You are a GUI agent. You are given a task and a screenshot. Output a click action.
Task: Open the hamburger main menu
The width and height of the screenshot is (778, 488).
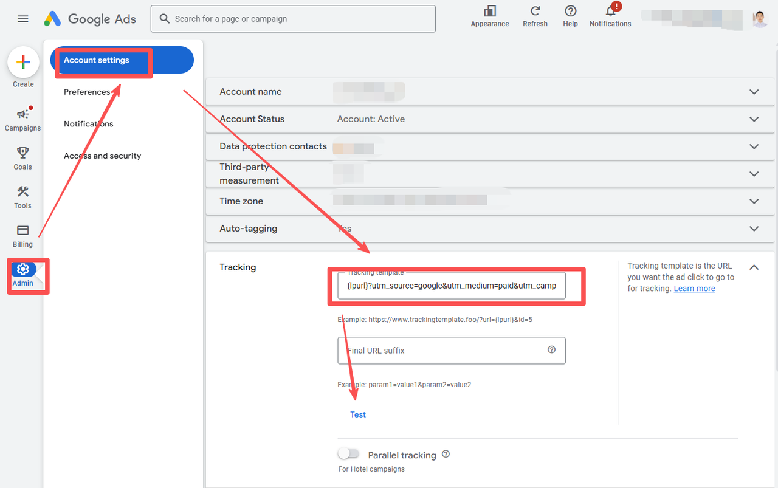23,19
